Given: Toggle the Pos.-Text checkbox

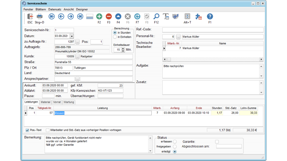Looking at the screenshot, I should (x=27, y=130).
